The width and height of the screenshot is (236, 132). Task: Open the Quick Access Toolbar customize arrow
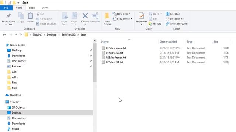click(x=18, y=3)
